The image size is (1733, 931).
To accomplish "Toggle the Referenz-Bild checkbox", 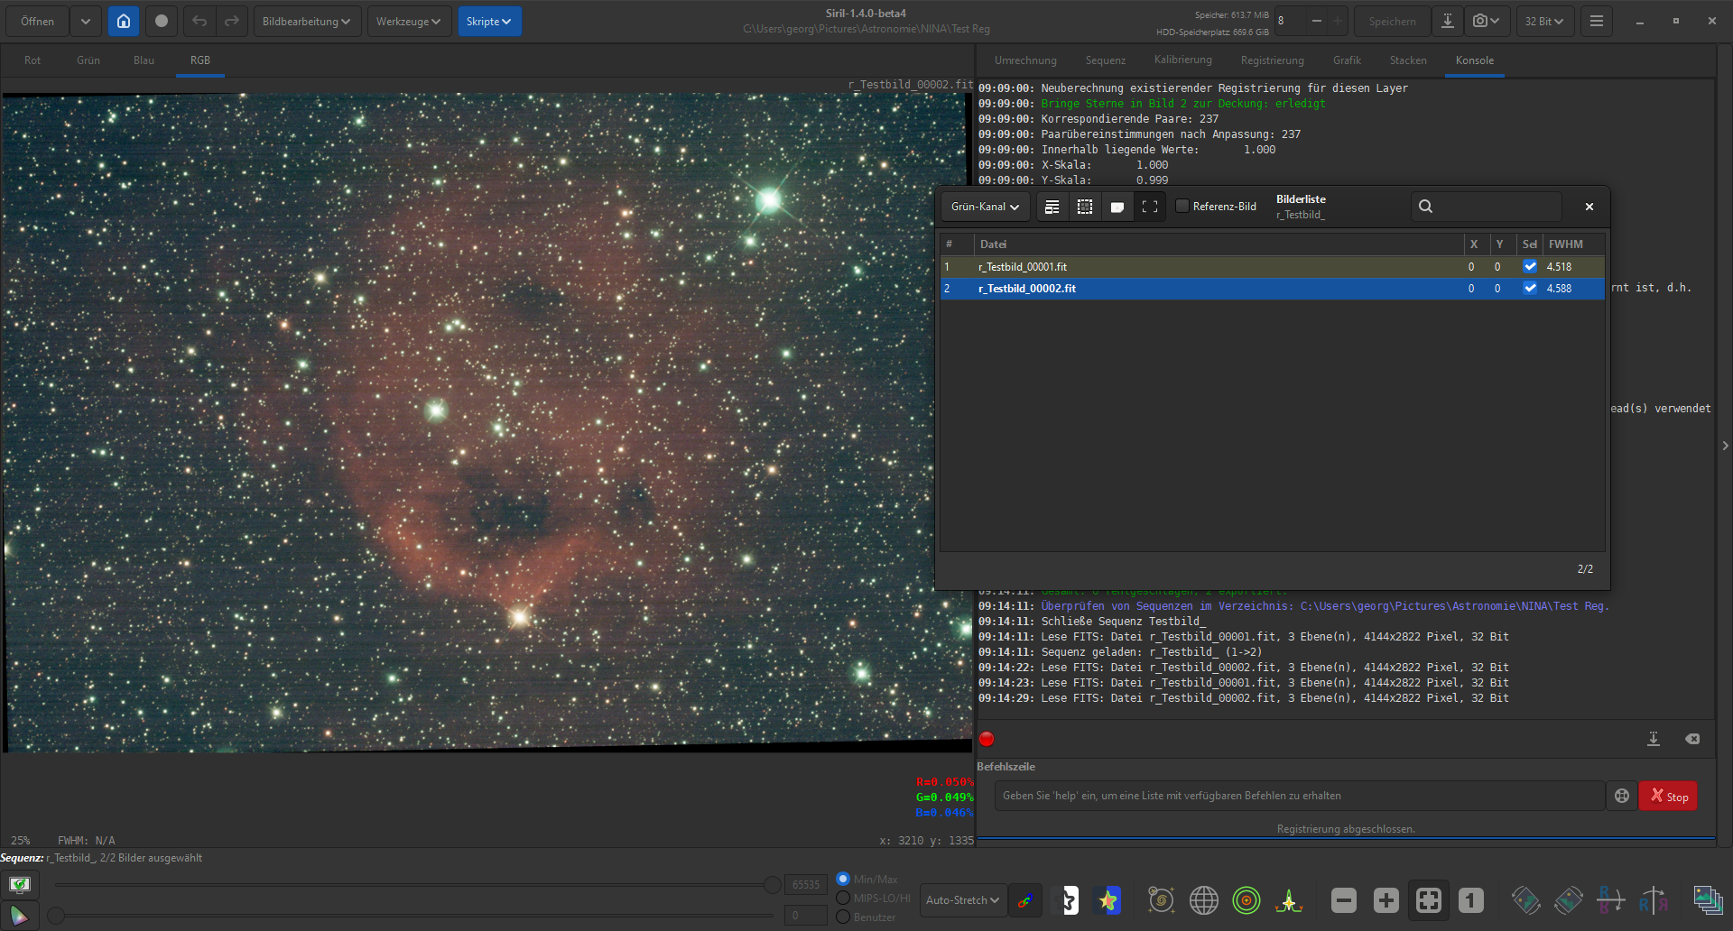I will point(1182,207).
